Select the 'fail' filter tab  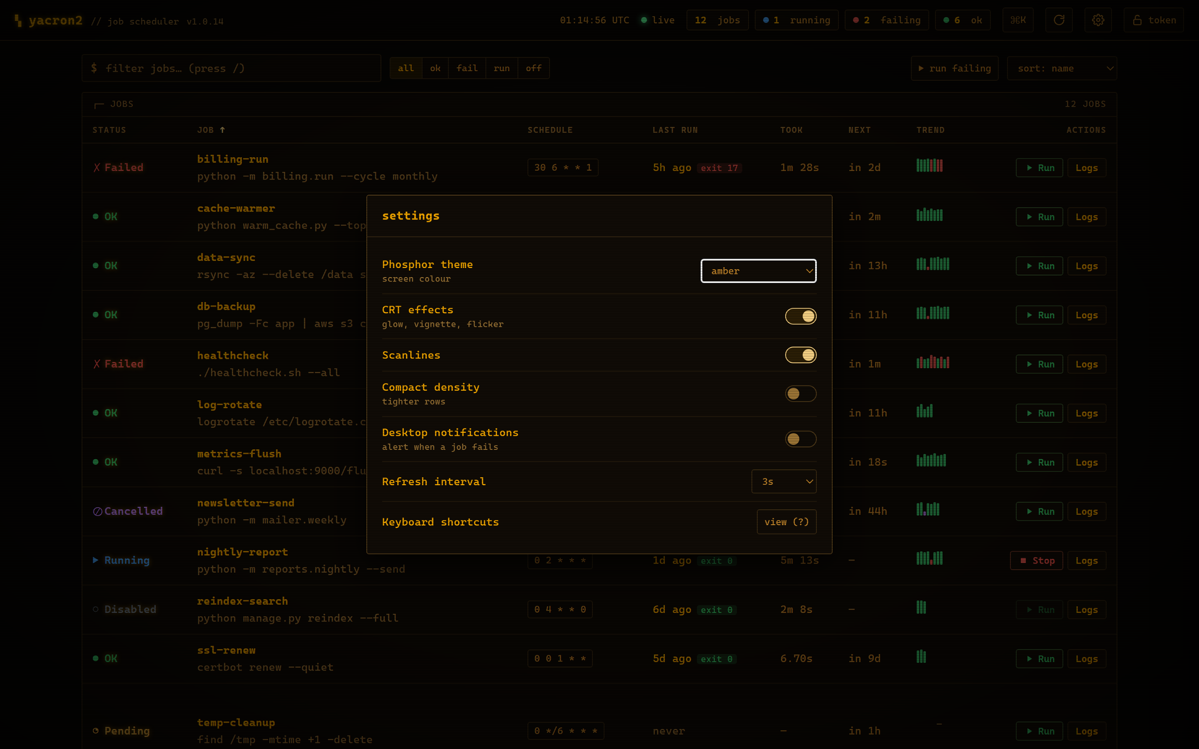(467, 68)
